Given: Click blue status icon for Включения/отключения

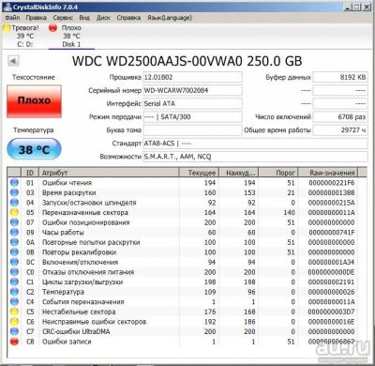Looking at the screenshot, I should click(x=14, y=262).
